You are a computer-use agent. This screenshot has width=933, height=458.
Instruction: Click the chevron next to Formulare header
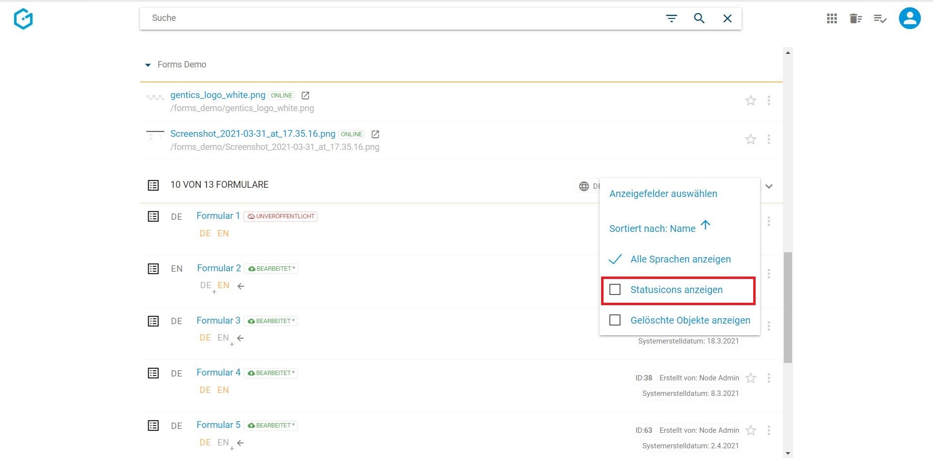(769, 186)
